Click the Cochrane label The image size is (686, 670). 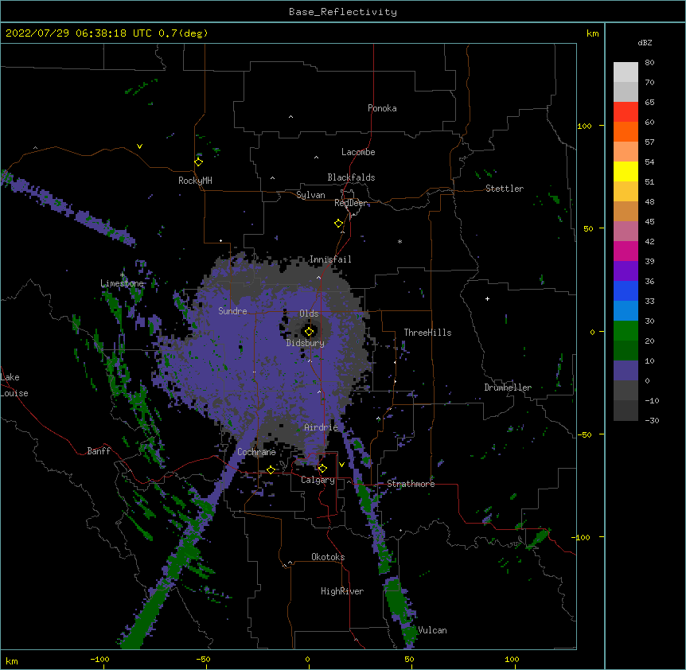pyautogui.click(x=256, y=452)
